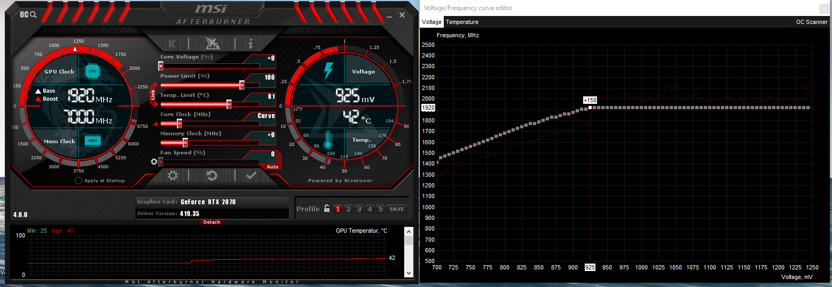The width and height of the screenshot is (832, 287).
Task: Click the GPU chip icon
Action: coord(92,71)
